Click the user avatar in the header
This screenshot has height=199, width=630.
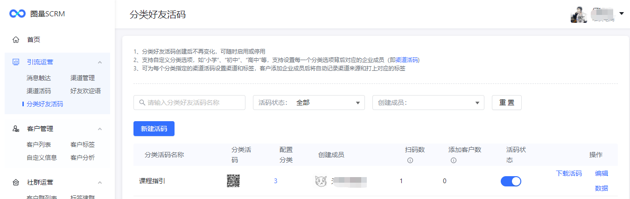(x=579, y=14)
